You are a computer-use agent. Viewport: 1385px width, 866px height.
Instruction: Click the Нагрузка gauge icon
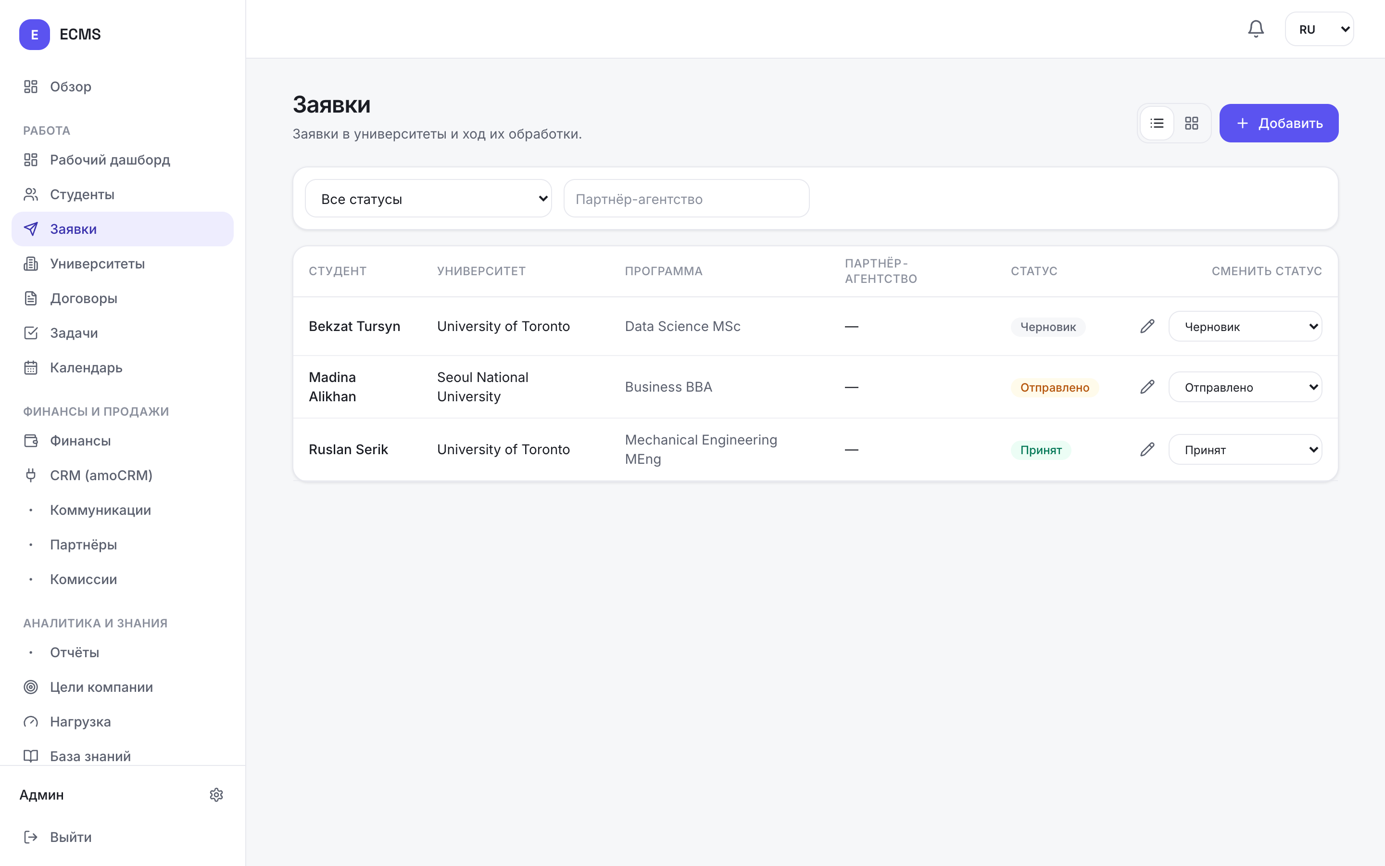(31, 722)
